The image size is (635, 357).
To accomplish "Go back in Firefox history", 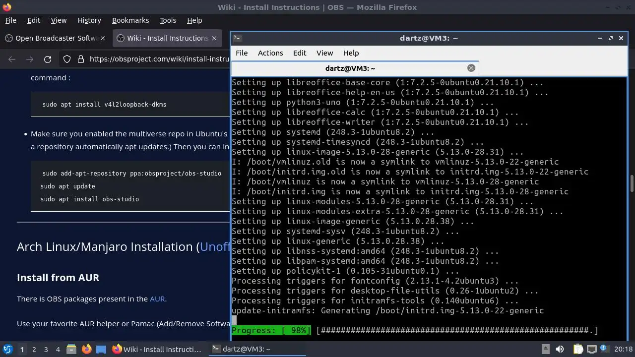I will click(12, 59).
